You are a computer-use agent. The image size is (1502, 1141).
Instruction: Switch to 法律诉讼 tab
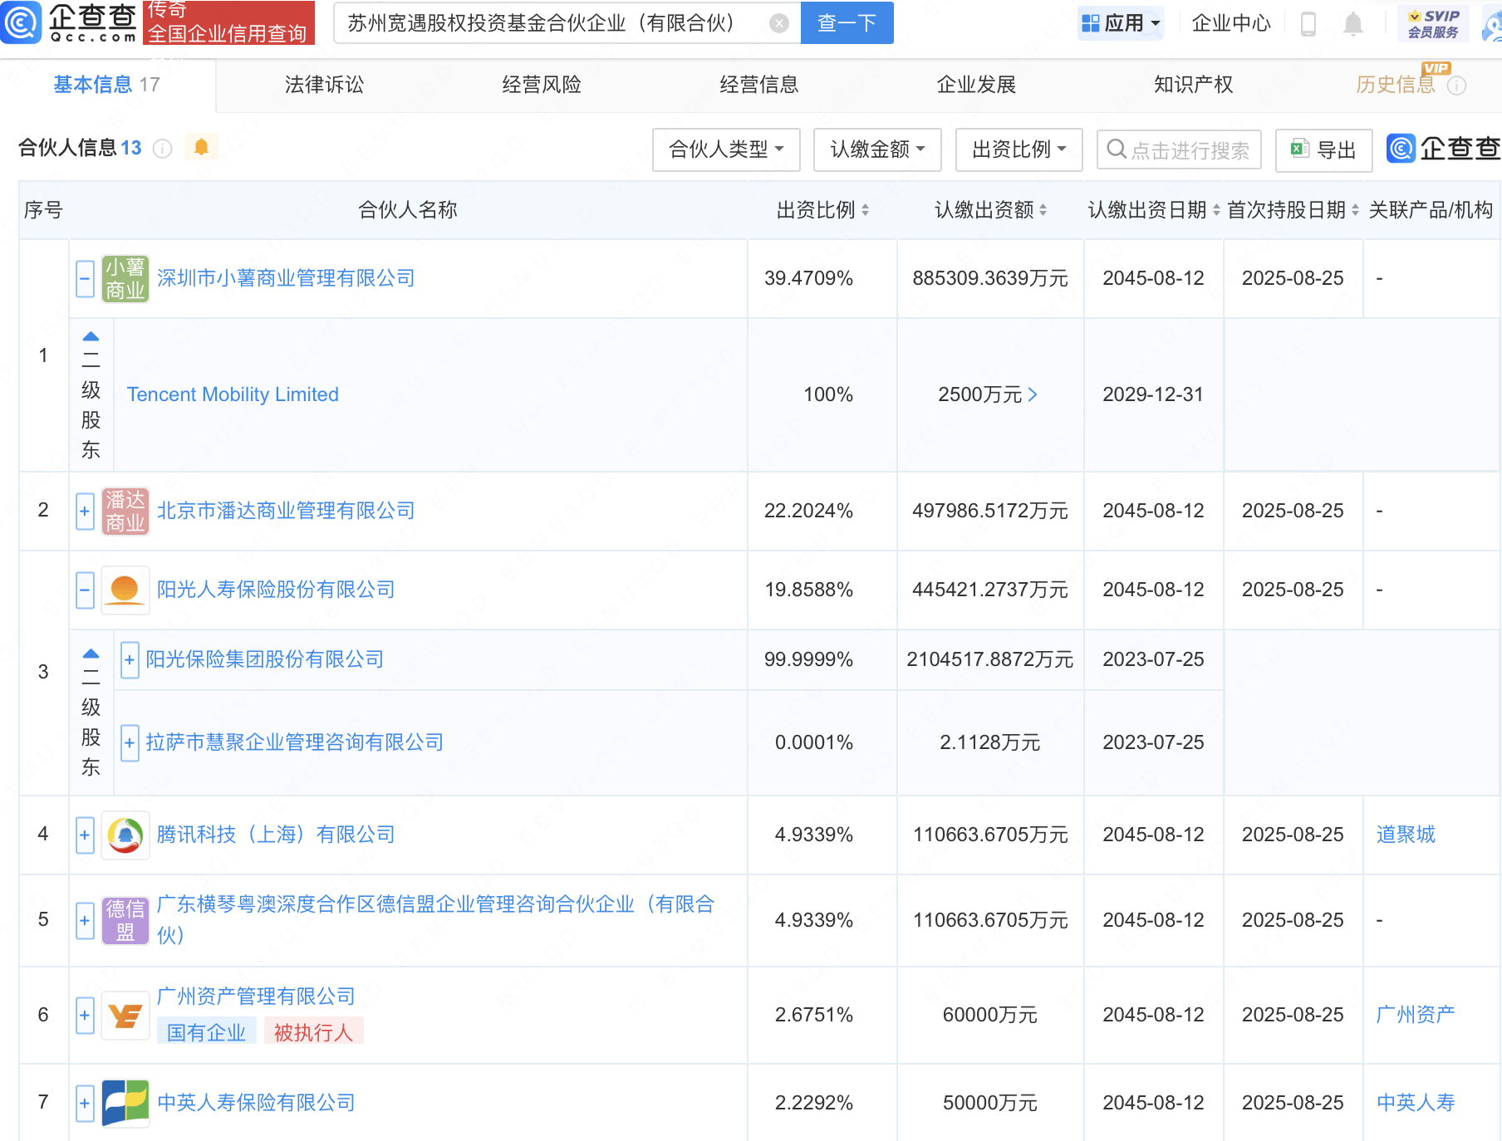(324, 85)
